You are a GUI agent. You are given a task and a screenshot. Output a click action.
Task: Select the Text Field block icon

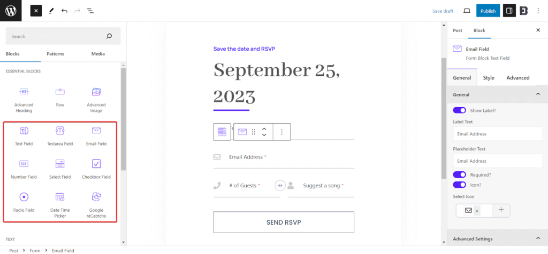tap(24, 131)
